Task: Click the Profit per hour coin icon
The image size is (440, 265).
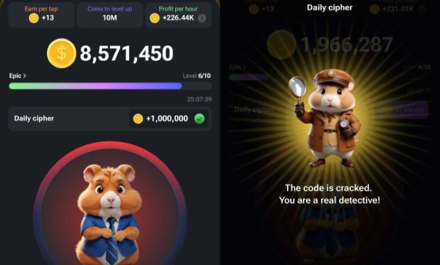Action: 154,18
